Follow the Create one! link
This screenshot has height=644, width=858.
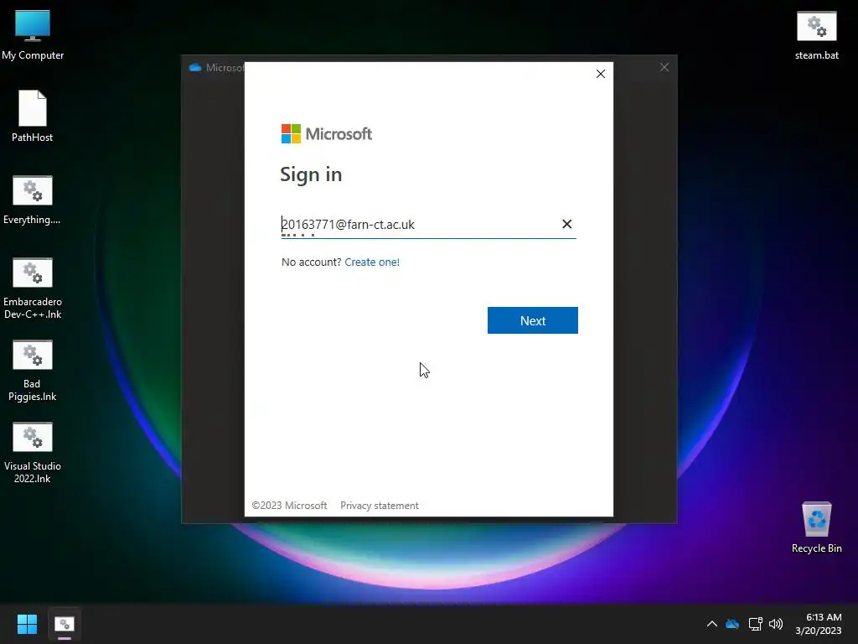pyautogui.click(x=372, y=262)
